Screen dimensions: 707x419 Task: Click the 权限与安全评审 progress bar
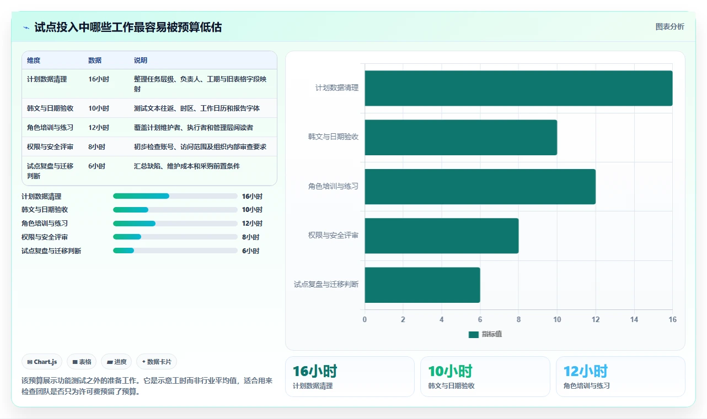[175, 237]
